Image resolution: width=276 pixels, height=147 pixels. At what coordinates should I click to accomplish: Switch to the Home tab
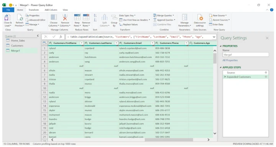click(x=20, y=10)
